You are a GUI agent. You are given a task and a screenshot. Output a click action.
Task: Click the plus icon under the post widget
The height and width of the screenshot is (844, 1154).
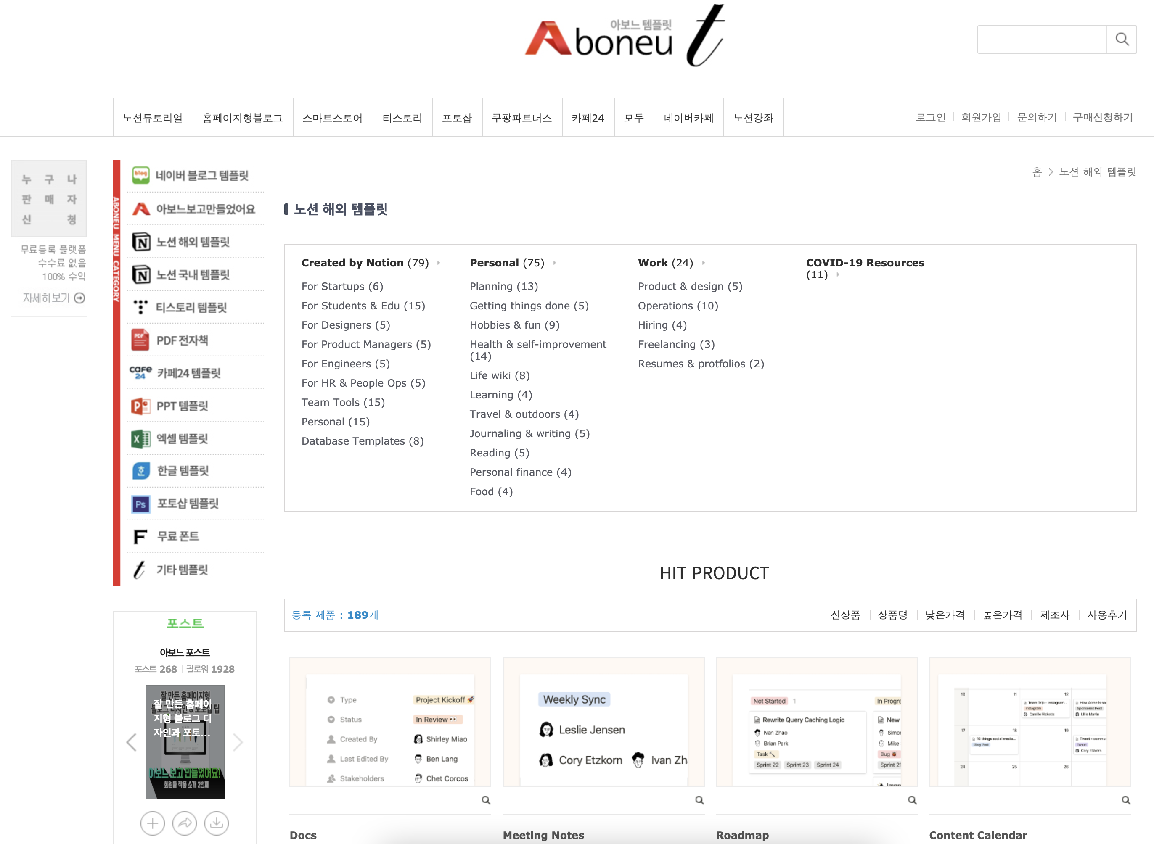pyautogui.click(x=152, y=823)
